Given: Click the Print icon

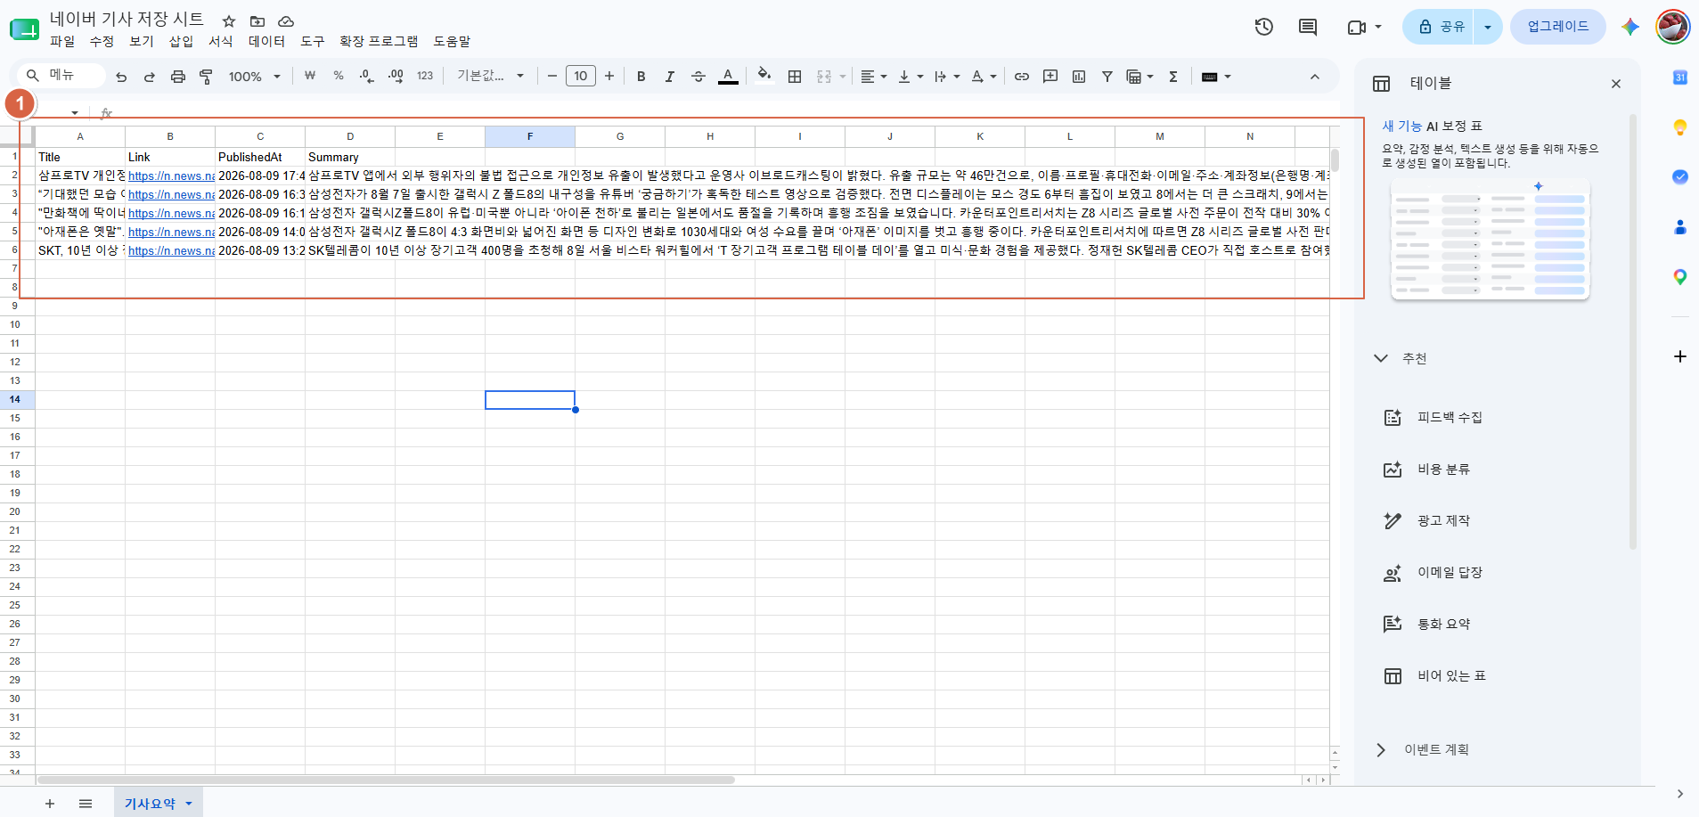Looking at the screenshot, I should (x=178, y=77).
